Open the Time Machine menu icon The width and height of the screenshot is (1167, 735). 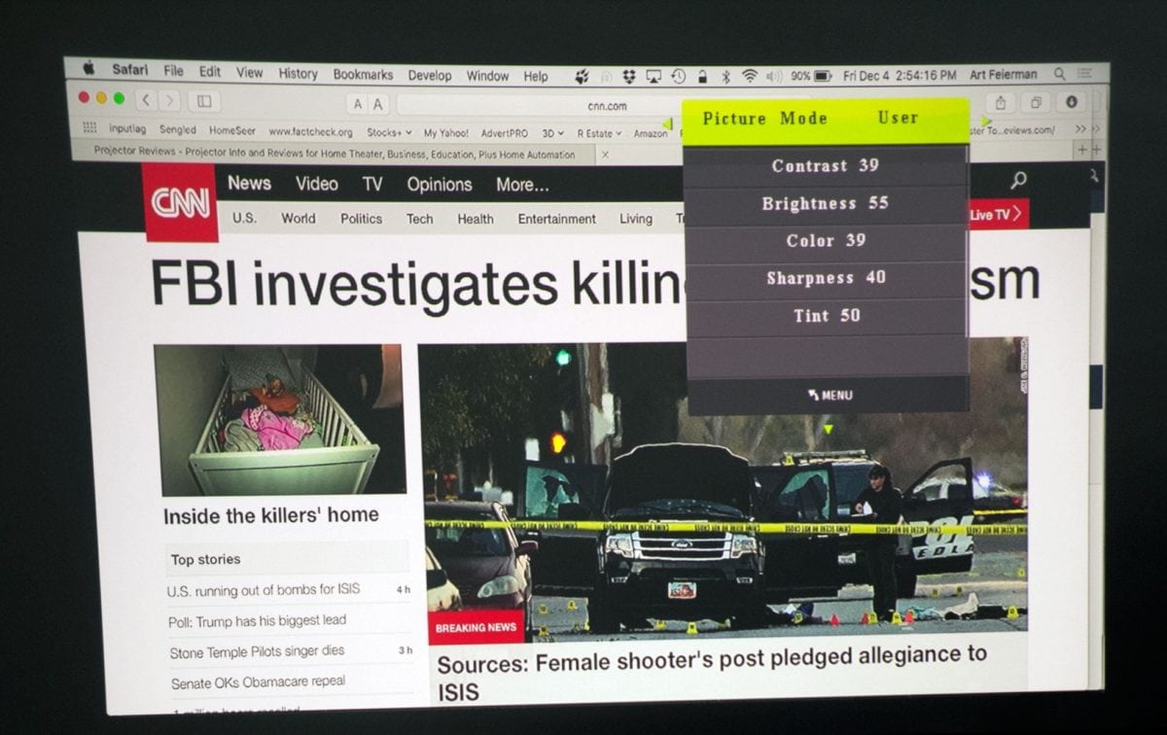[678, 76]
